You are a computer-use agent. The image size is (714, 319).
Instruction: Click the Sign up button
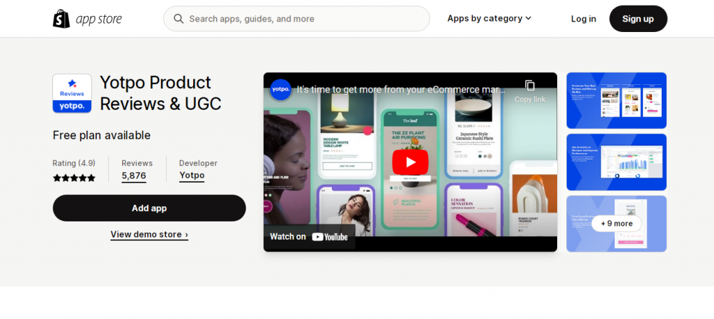638,19
